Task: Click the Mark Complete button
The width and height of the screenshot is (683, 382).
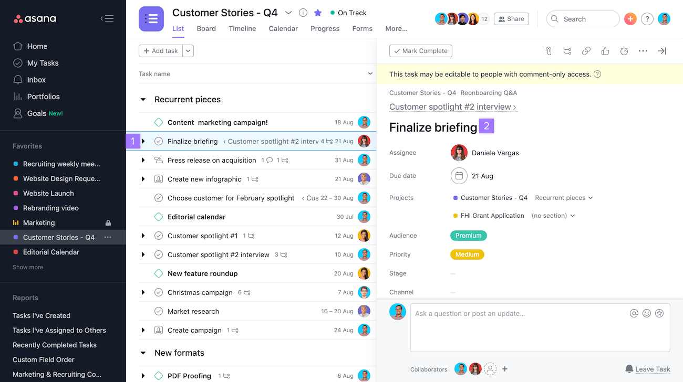Action: [x=421, y=51]
